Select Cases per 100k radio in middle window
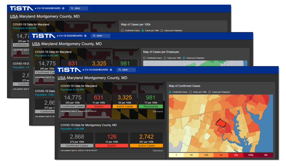The image size is (286, 167). point(165,58)
